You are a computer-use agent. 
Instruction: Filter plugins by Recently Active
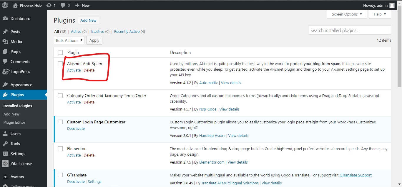point(129,31)
